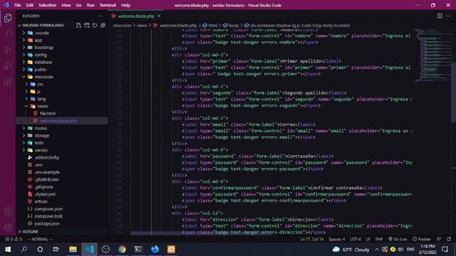Click the Spaces: 4 indentation setting
The image size is (456, 256).
(x=336, y=239)
